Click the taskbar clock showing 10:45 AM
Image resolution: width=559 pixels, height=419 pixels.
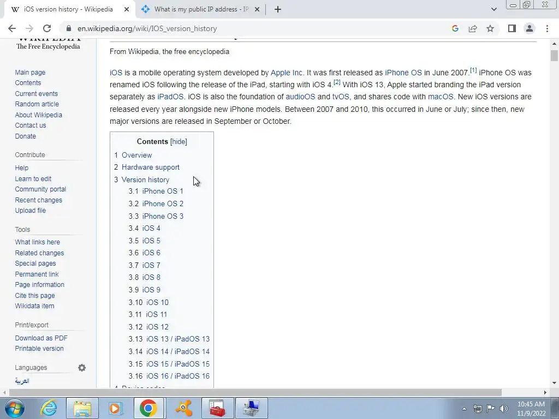(x=531, y=409)
